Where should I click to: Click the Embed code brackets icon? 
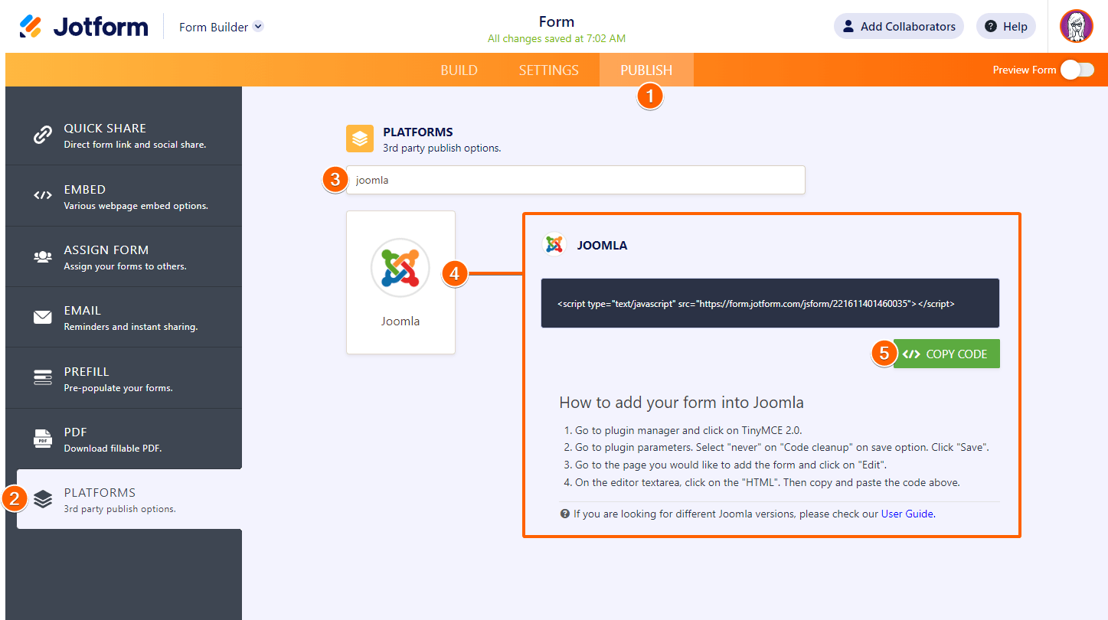[42, 196]
